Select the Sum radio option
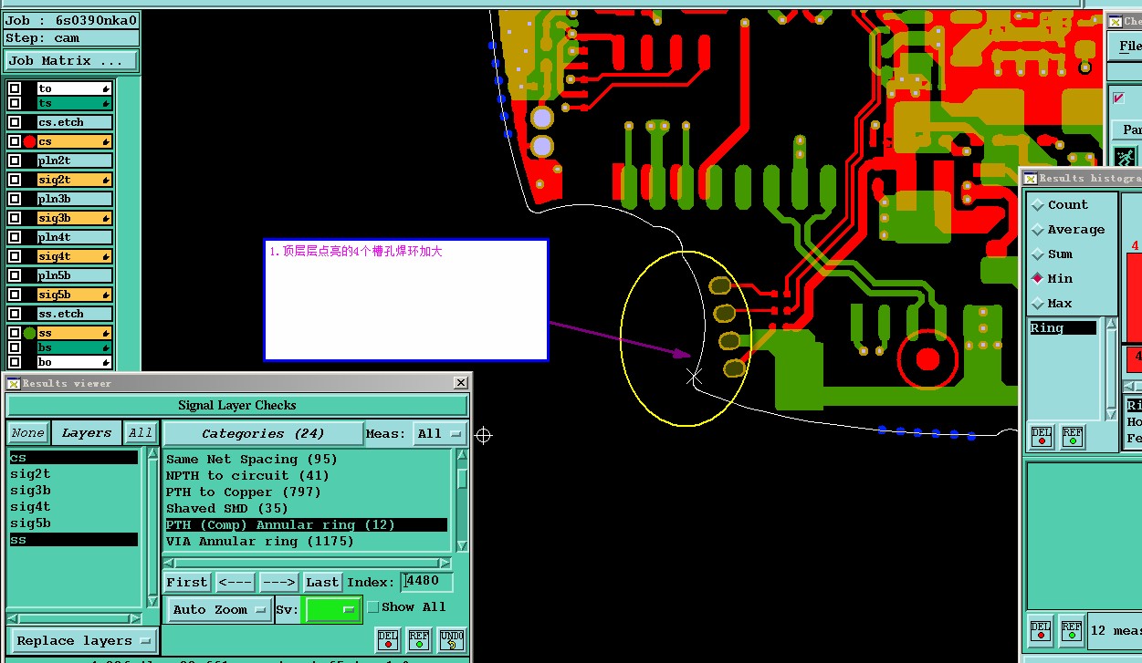 pyautogui.click(x=1038, y=254)
